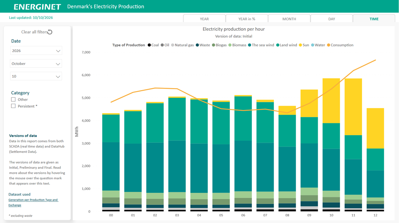Image resolution: width=399 pixels, height=223 pixels.
Task: Select the Land wind legend dot
Action: coord(278,45)
